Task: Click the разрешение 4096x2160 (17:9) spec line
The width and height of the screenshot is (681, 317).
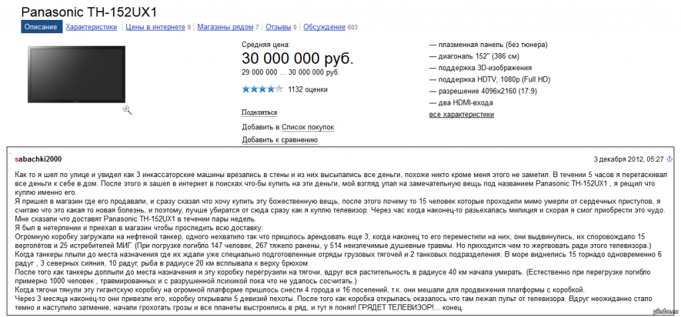Action: 484,92
